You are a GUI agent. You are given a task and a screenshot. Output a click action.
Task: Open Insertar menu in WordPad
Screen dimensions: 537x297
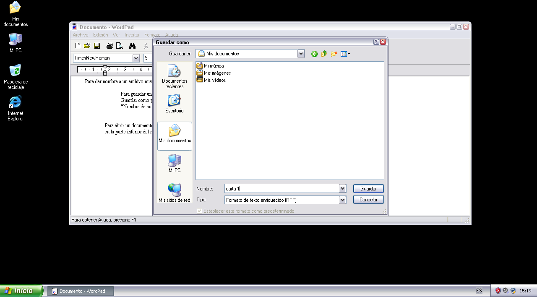tap(132, 35)
